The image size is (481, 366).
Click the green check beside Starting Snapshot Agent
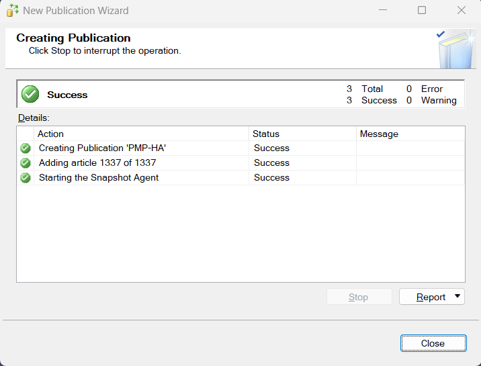tap(26, 178)
